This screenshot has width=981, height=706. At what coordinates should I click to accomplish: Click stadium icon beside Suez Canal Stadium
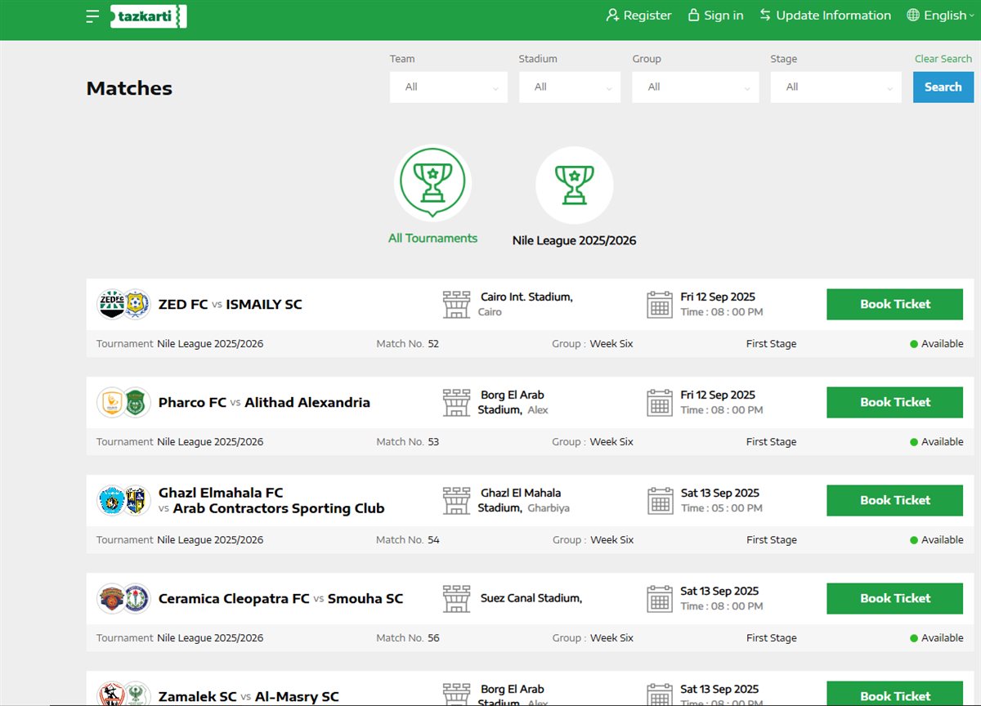point(457,598)
